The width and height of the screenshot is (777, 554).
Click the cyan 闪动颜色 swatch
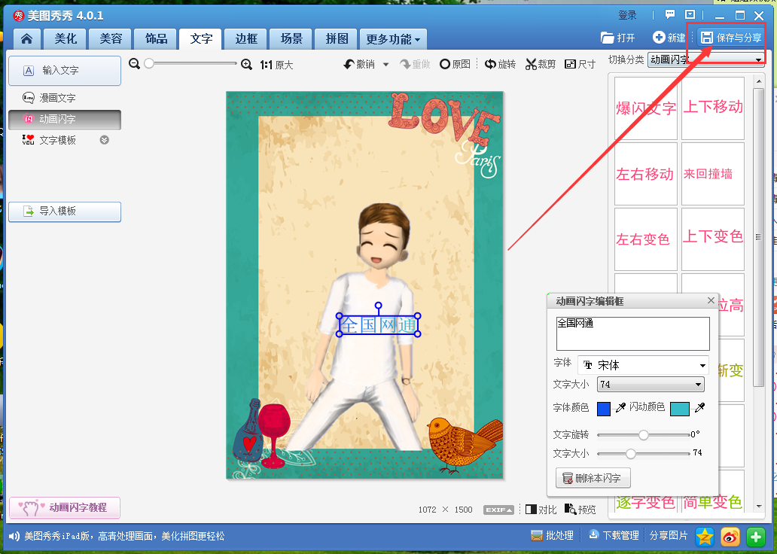[679, 409]
